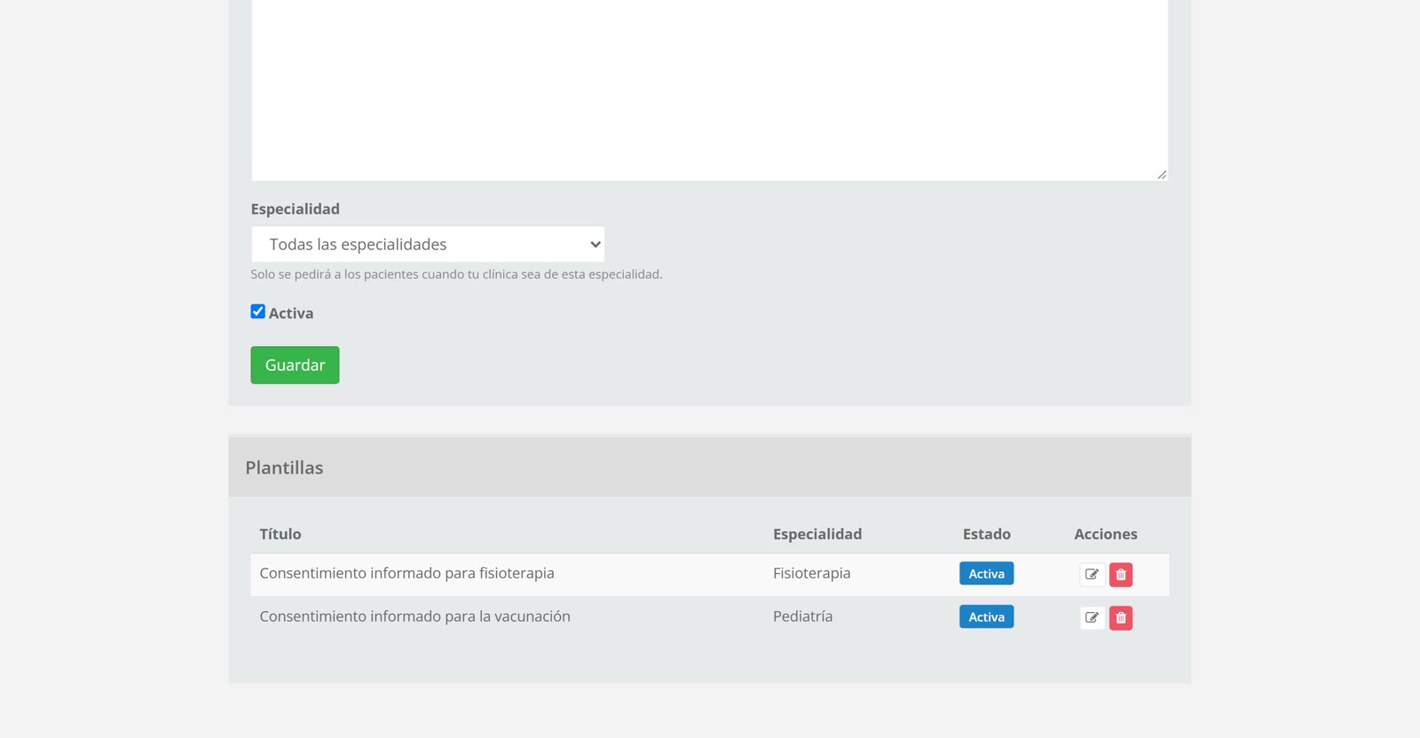Click the Activa badge for Fisioterapia row
1420x738 pixels.
pos(986,574)
